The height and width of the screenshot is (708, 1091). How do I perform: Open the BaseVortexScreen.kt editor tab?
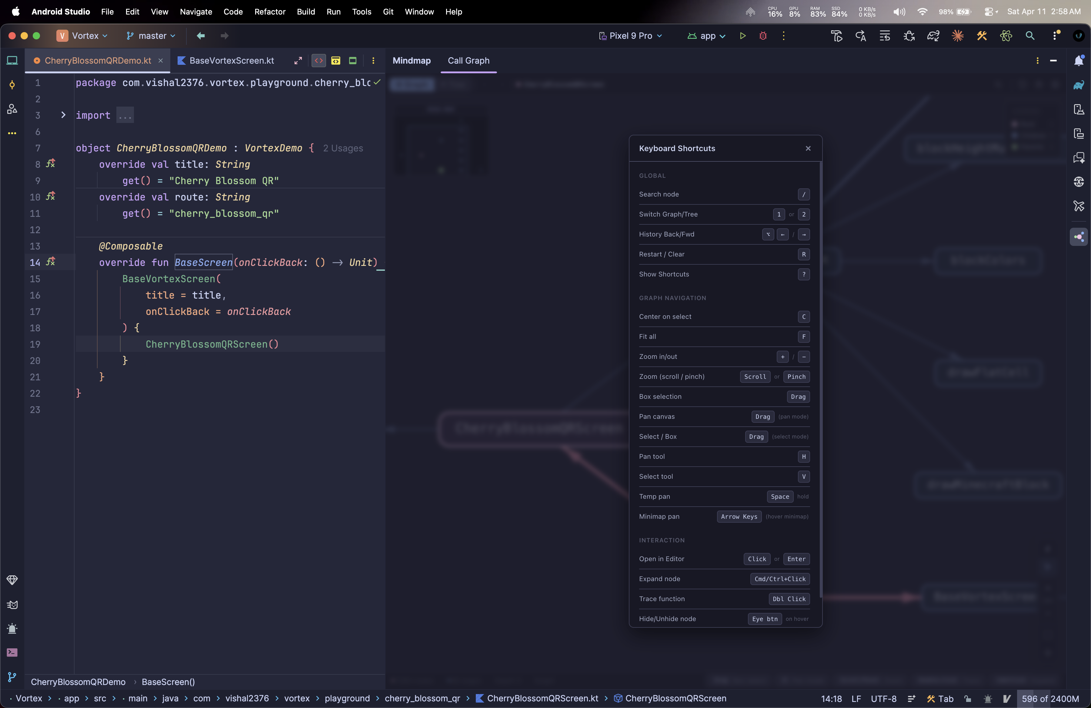(231, 61)
